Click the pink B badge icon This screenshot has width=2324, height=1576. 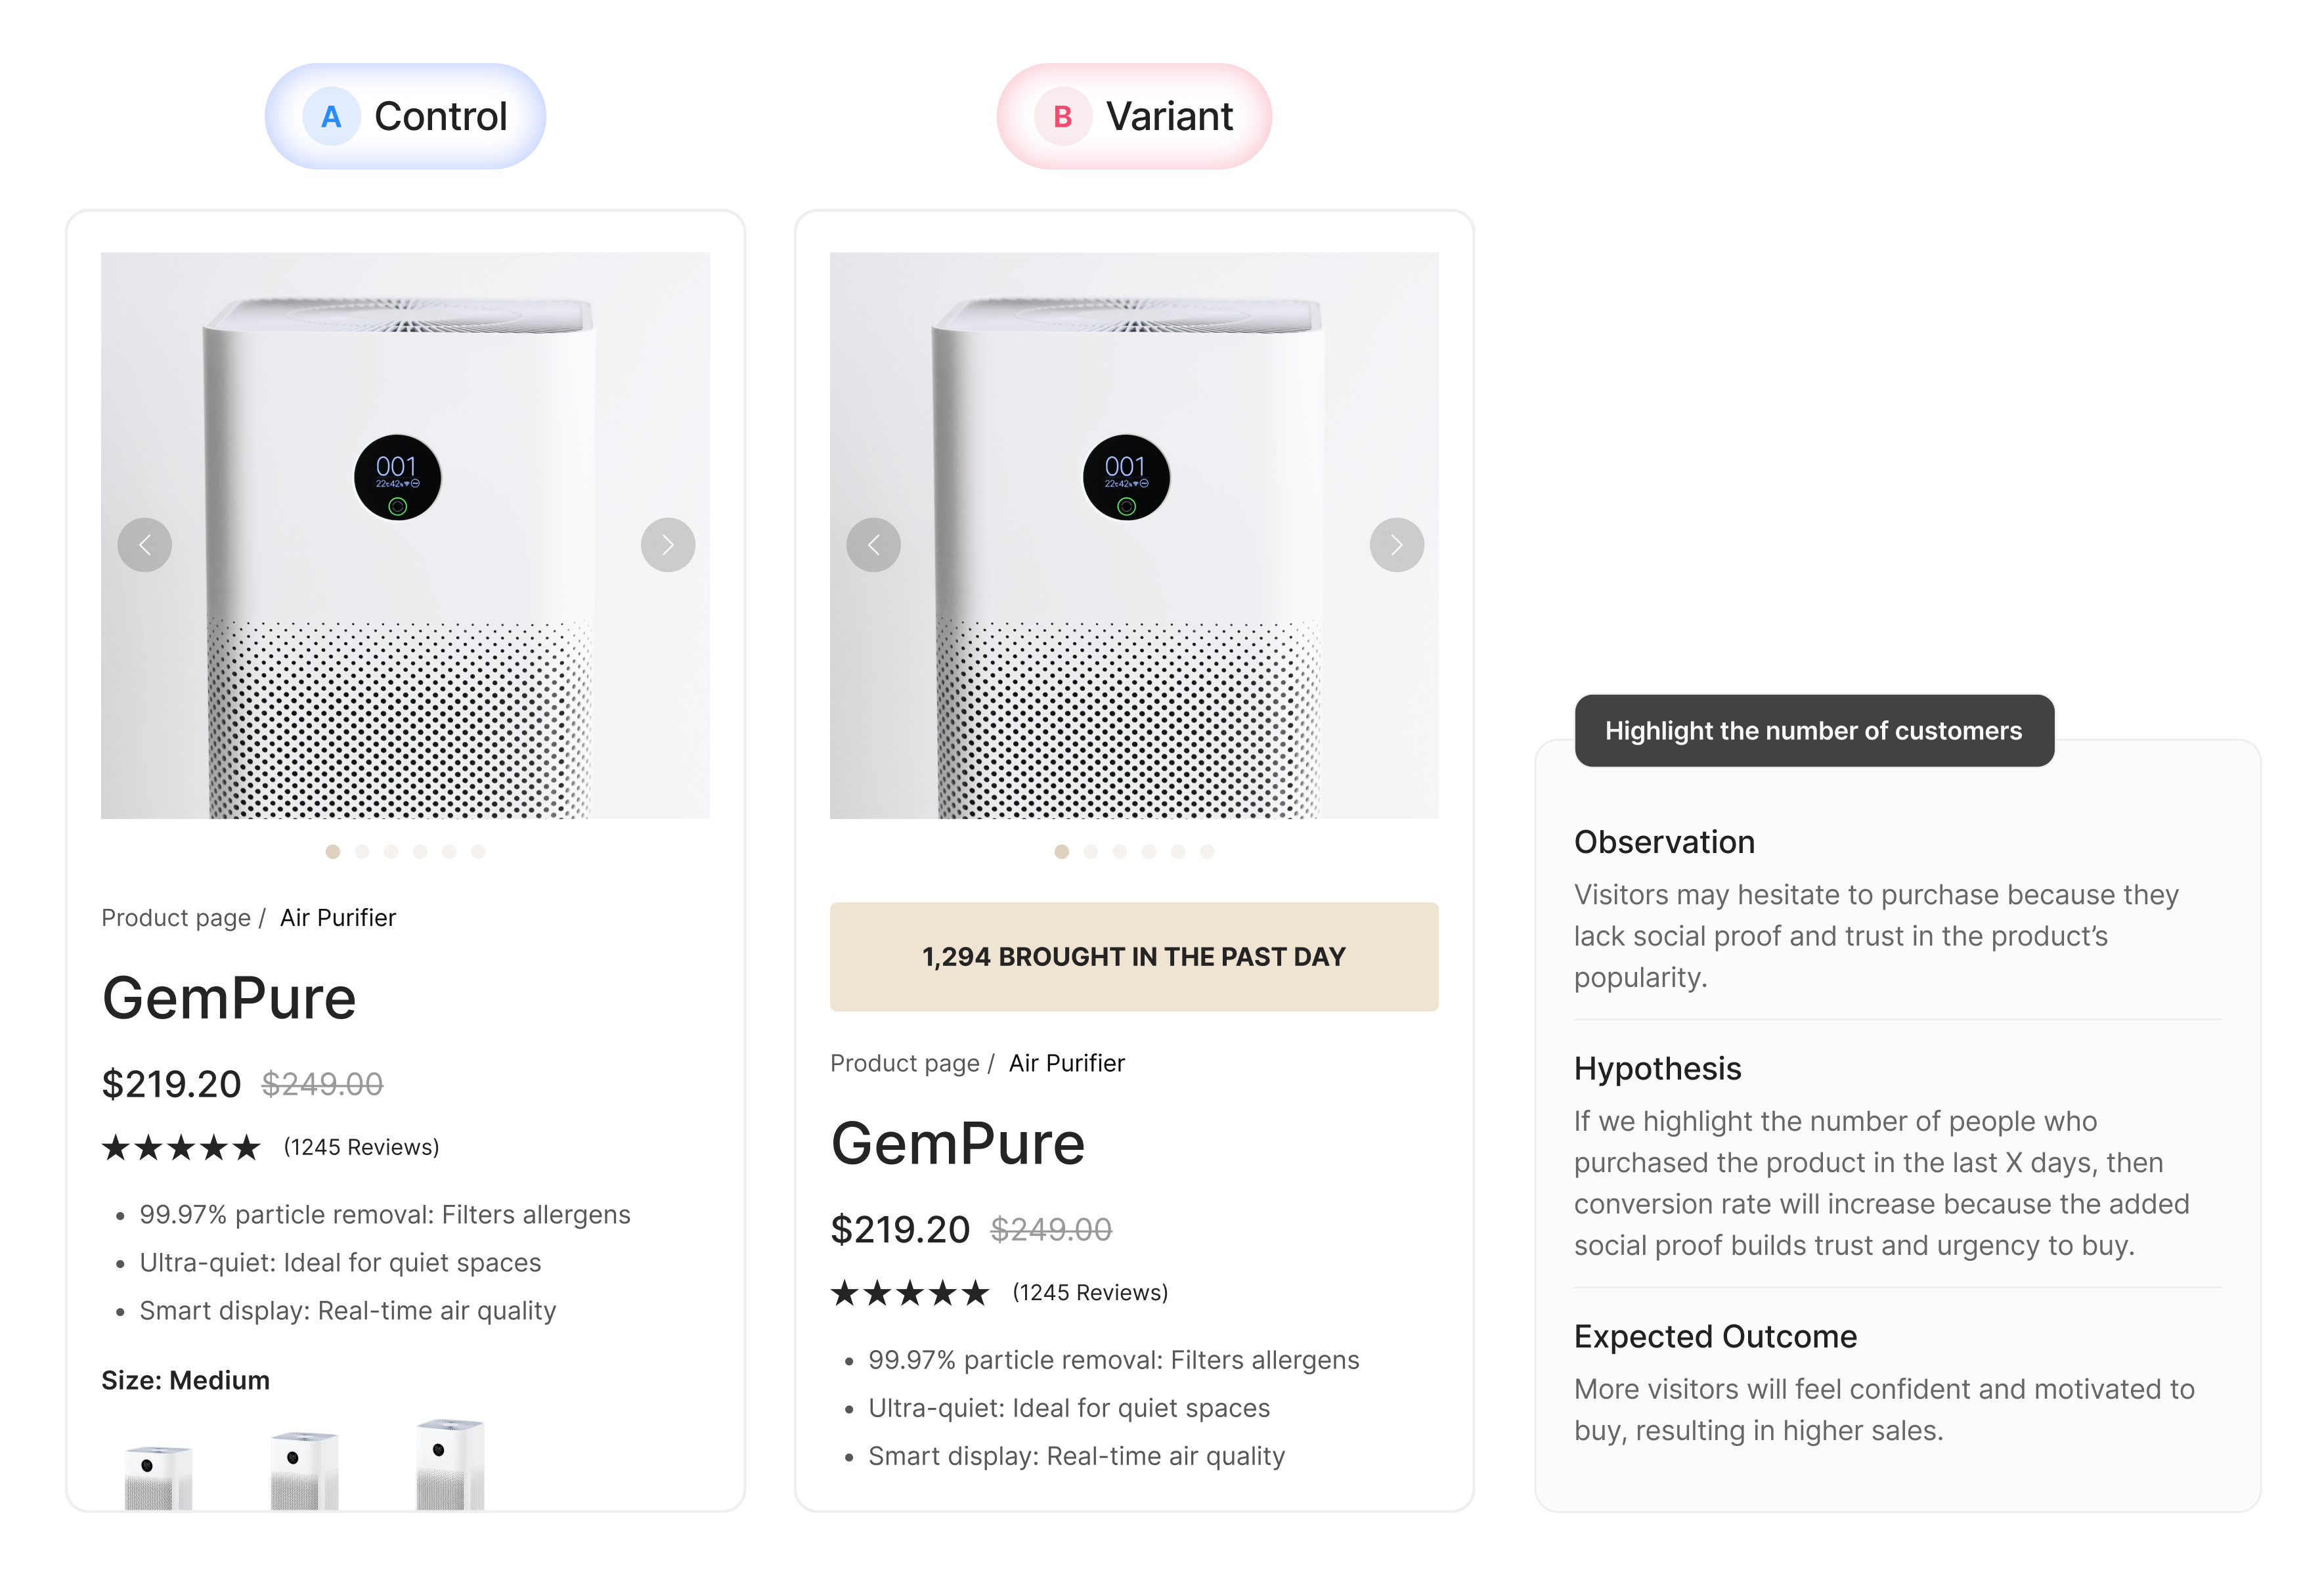point(1062,117)
